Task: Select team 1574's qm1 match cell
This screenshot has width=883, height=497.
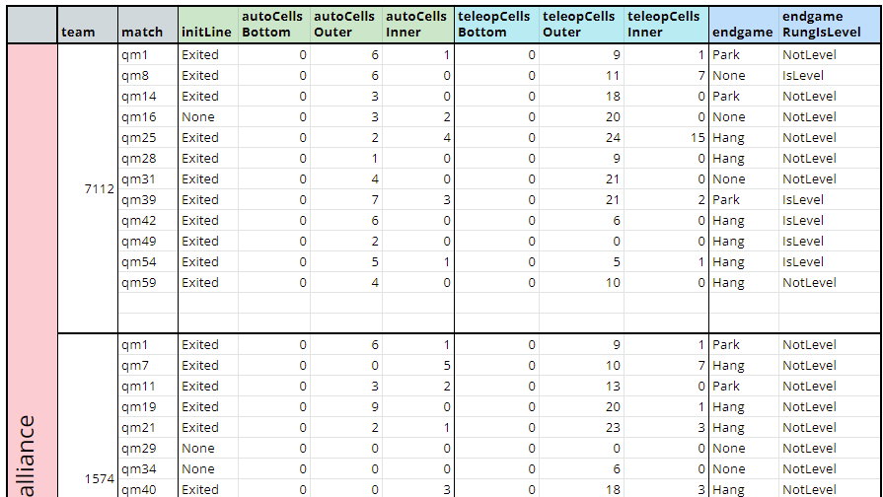Action: point(148,345)
